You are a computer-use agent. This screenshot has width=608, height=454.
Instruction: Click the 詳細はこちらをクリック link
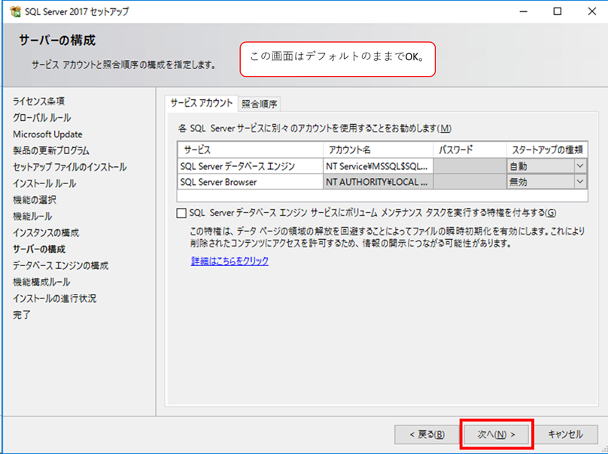click(230, 261)
